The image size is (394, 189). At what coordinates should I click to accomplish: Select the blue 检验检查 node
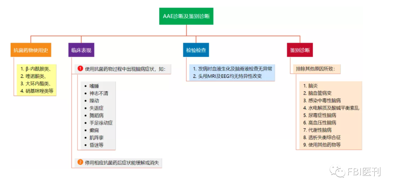[x=196, y=50]
